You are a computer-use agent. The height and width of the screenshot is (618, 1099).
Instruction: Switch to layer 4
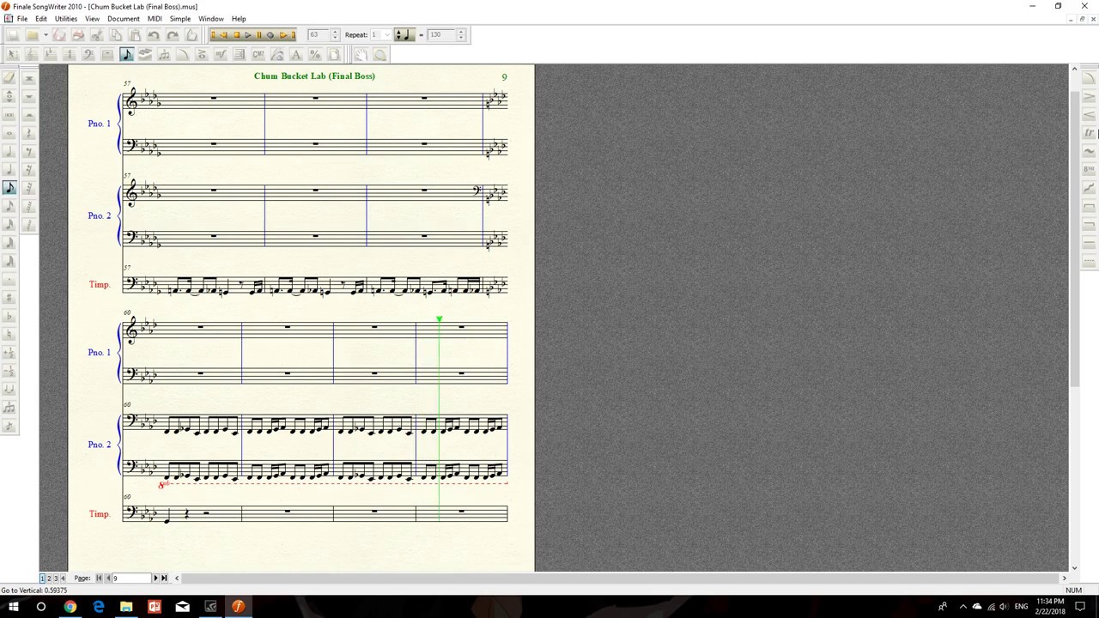63,579
